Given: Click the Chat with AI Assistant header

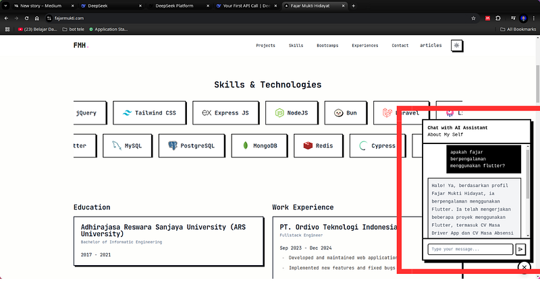Looking at the screenshot, I should coord(458,128).
